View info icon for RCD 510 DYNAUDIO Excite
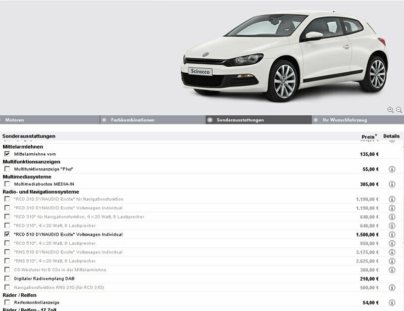 point(391,235)
